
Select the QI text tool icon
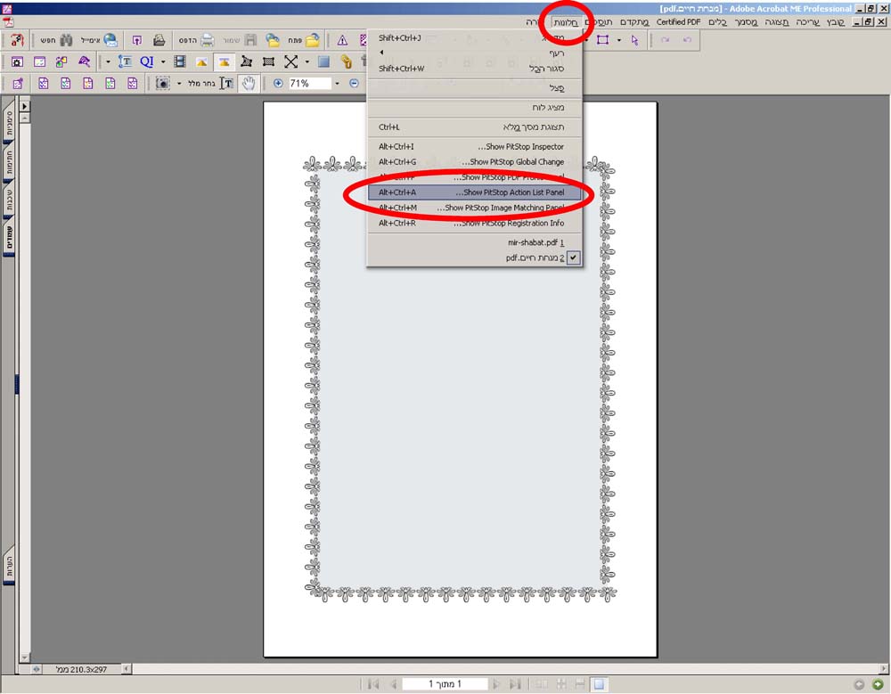coord(147,61)
